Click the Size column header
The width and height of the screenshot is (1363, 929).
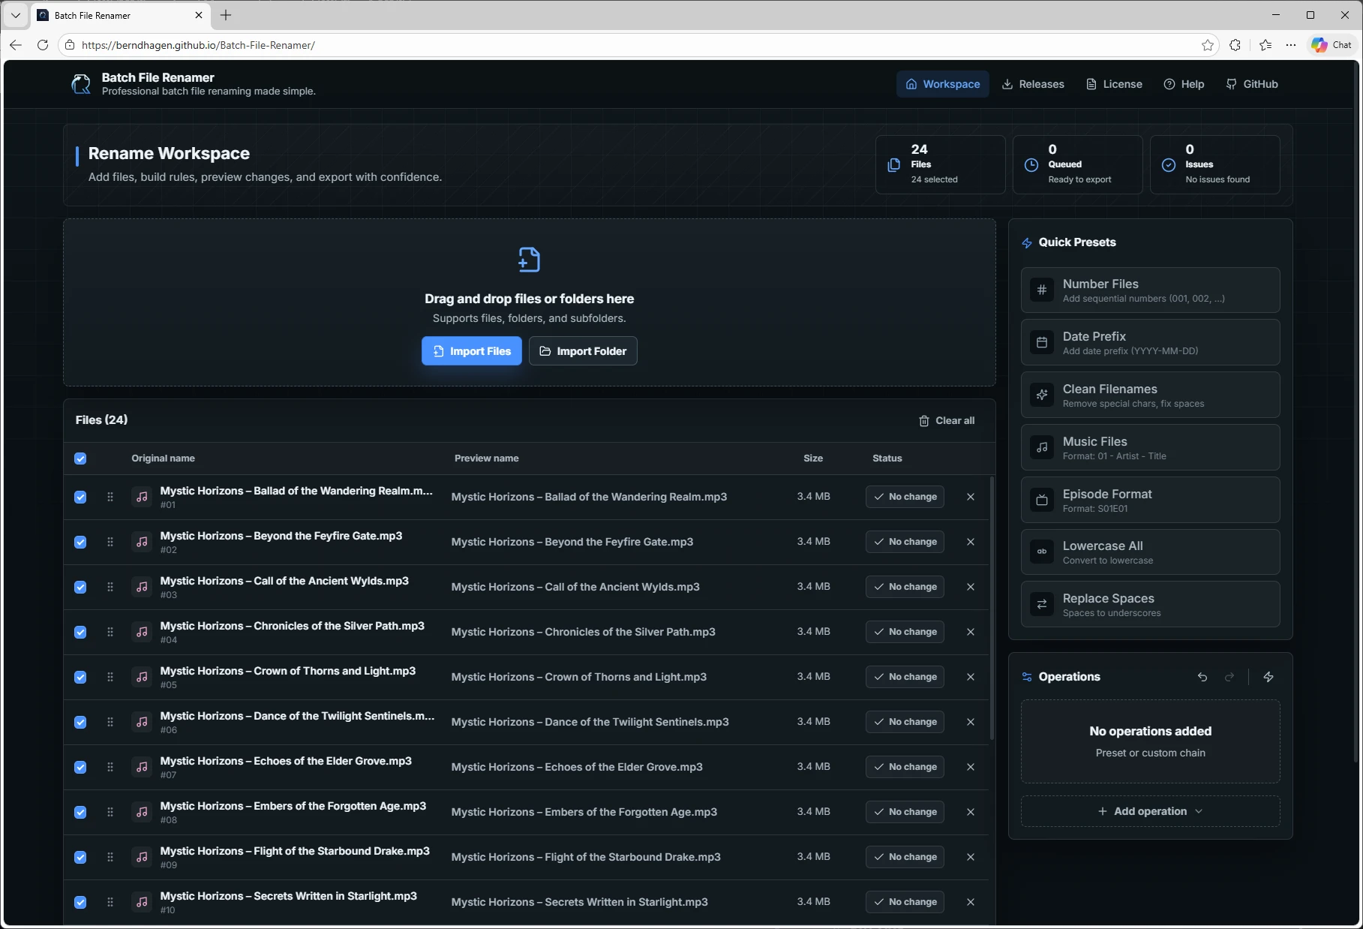tap(813, 458)
